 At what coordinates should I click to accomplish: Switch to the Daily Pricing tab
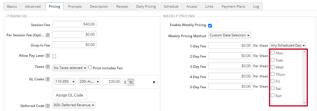coord(146,7)
